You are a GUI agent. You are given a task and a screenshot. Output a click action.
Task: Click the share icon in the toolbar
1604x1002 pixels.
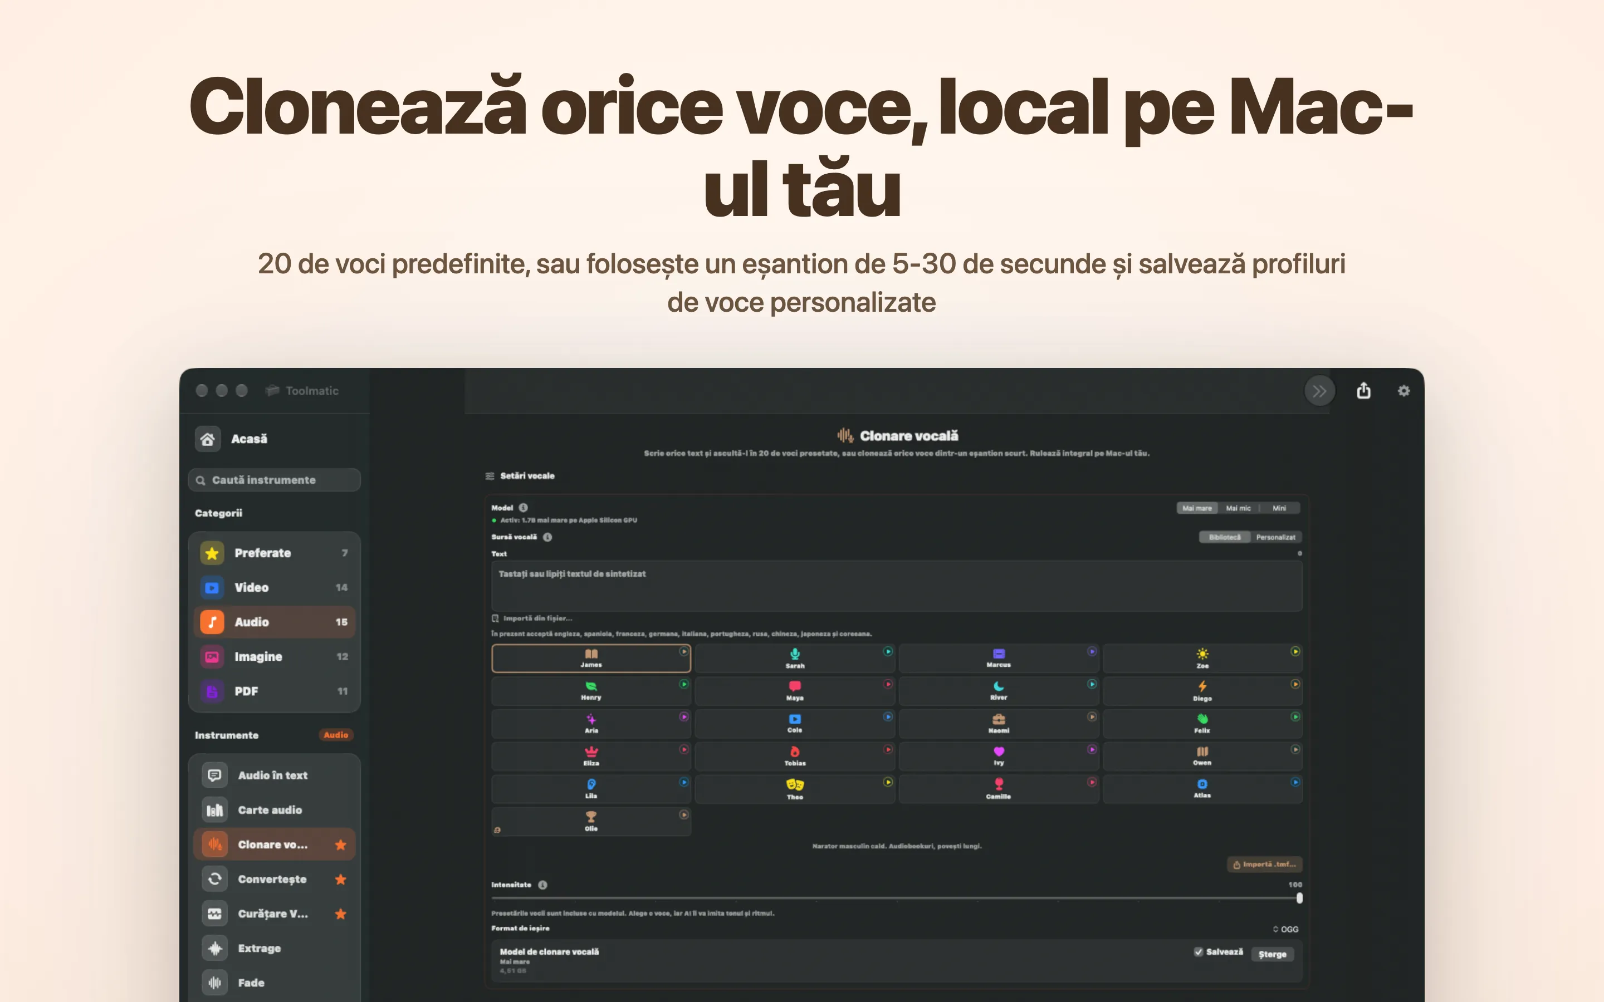tap(1363, 391)
